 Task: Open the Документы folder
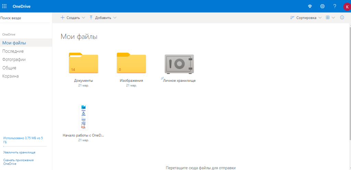point(83,63)
